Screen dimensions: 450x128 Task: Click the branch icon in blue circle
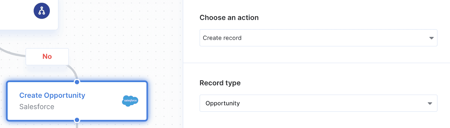click(x=42, y=11)
